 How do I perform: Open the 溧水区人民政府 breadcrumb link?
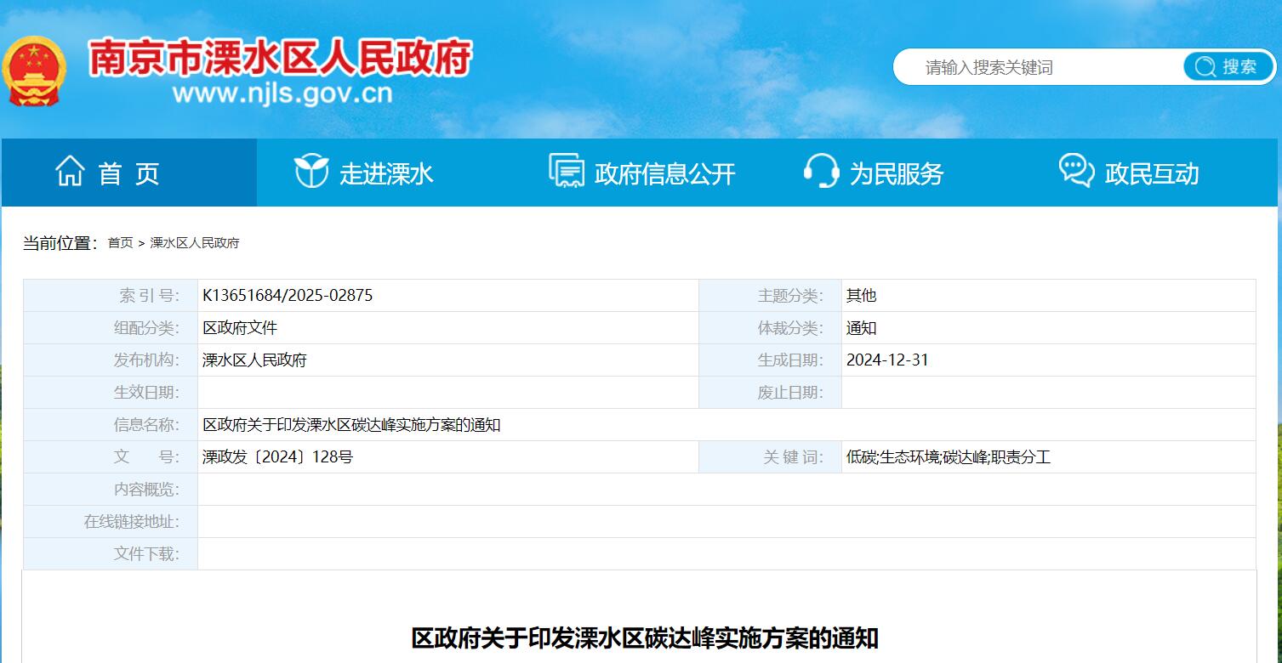(x=195, y=243)
